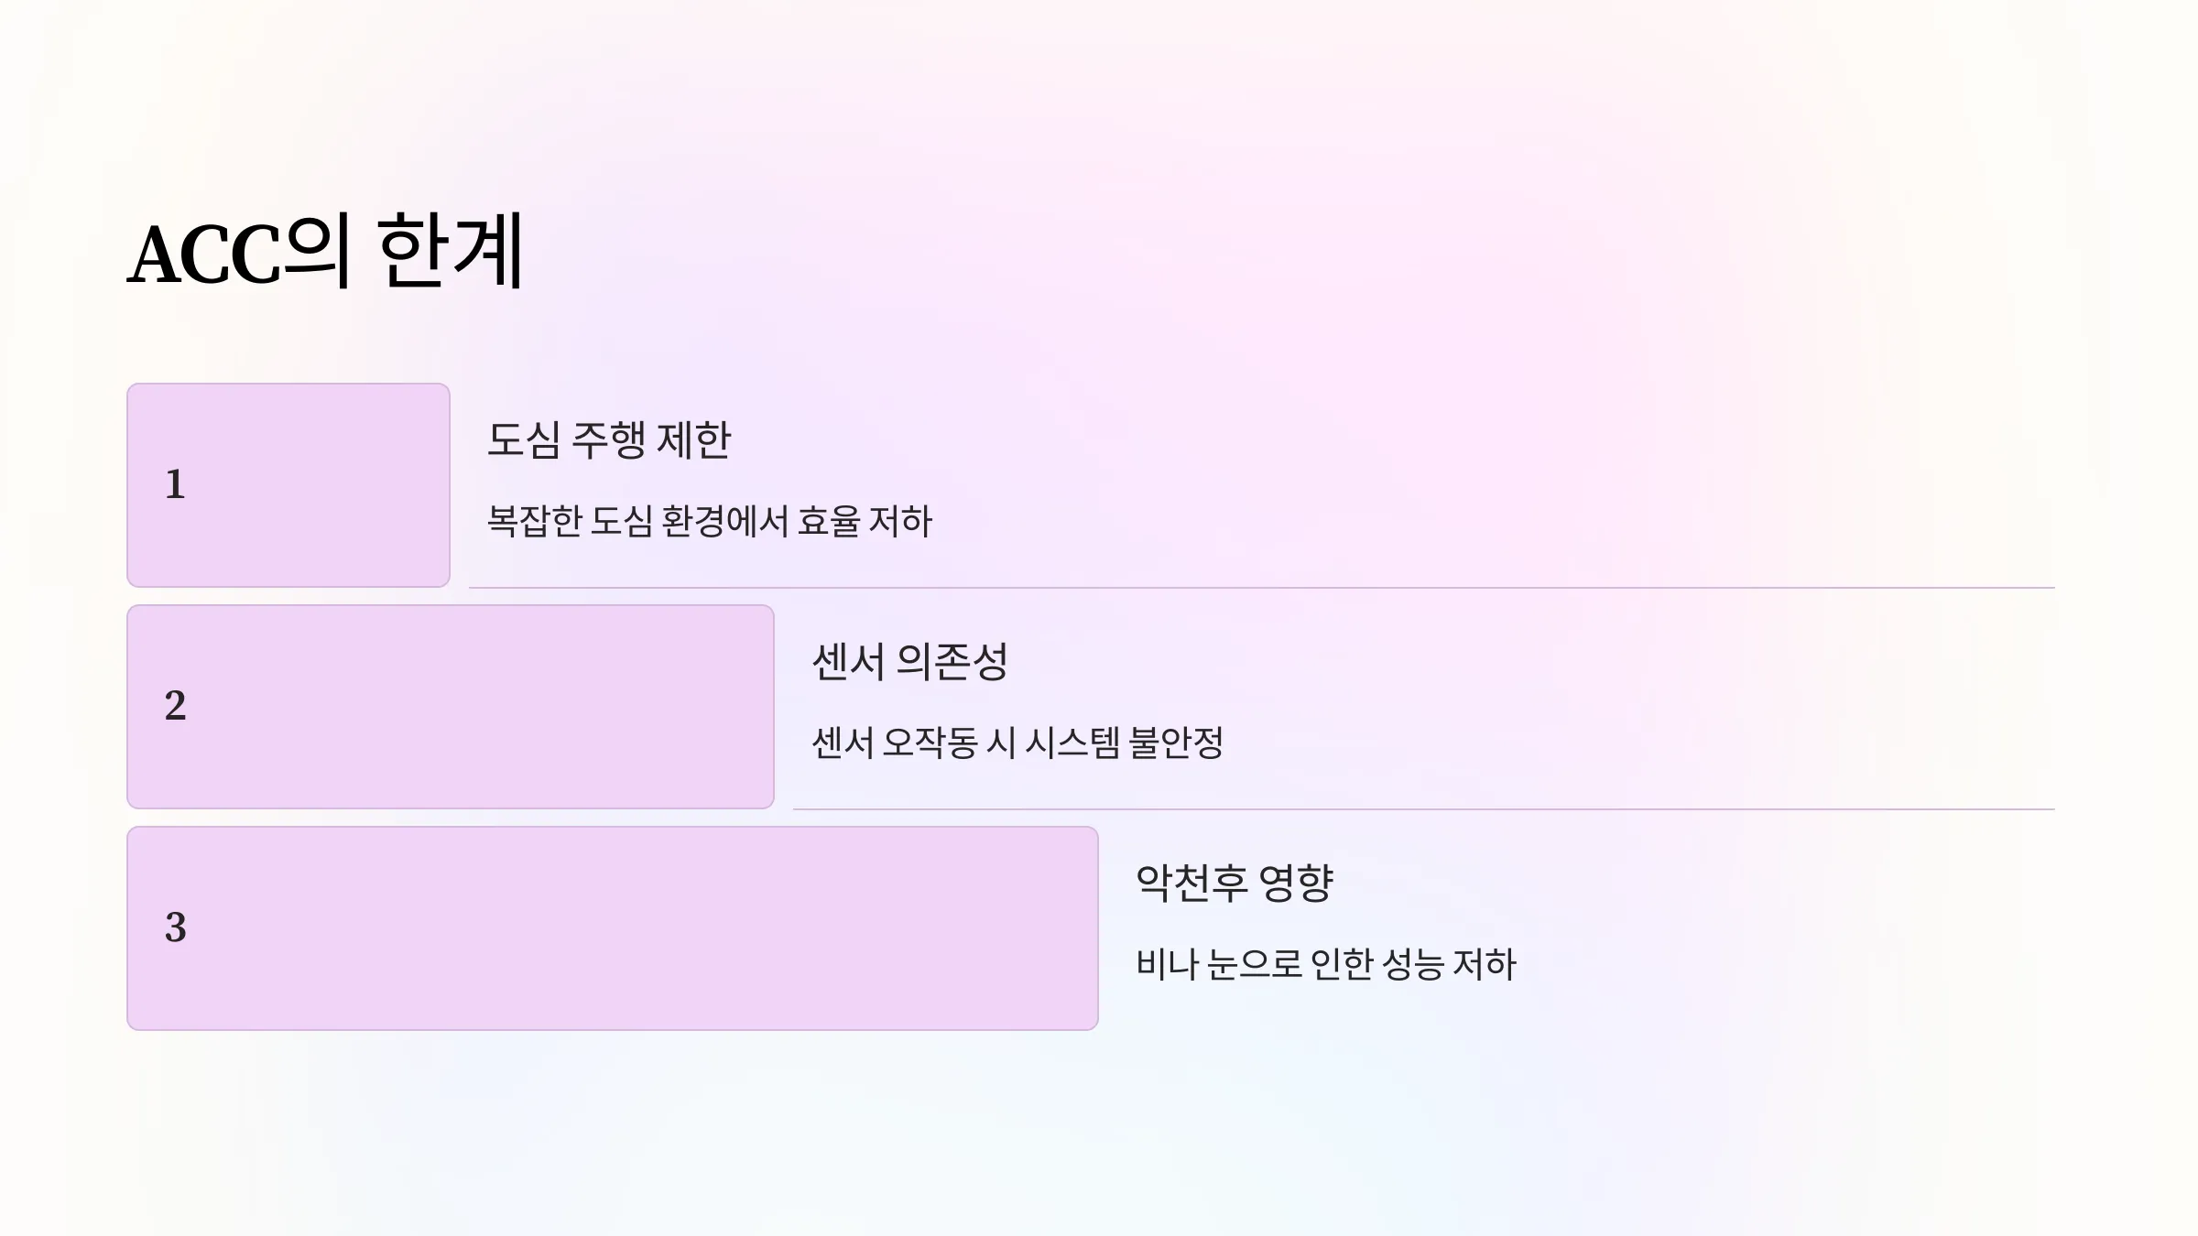Screen dimensions: 2198x1236
Task: Click the slide title "ACC의 한계"
Action: [325, 251]
